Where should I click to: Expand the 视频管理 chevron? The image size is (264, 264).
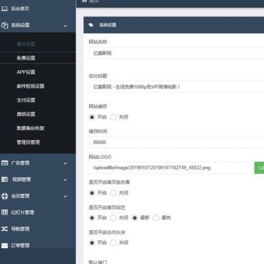tap(65, 180)
